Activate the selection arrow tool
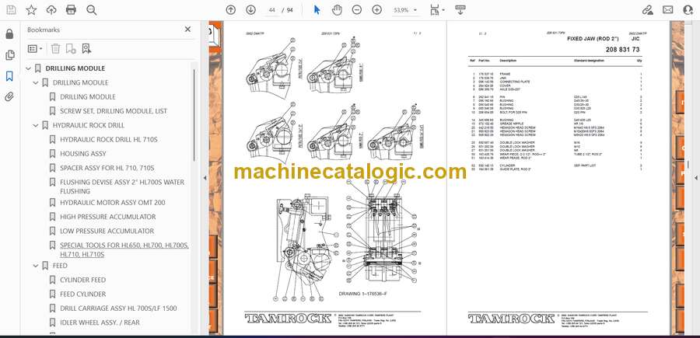Screen dimensions: 700x338 pyautogui.click(x=317, y=10)
